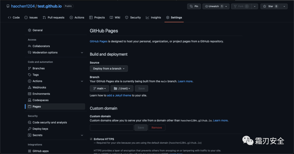Click the repository icon beside haochen1204
The width and height of the screenshot is (294, 154).
coord(8,6)
